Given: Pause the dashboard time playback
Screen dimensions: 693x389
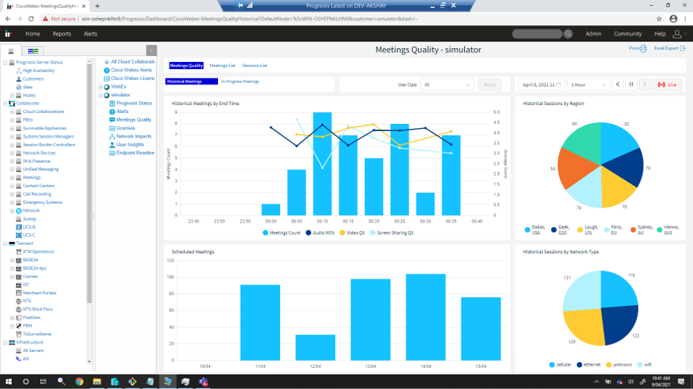Looking at the screenshot, I should pyautogui.click(x=632, y=85).
